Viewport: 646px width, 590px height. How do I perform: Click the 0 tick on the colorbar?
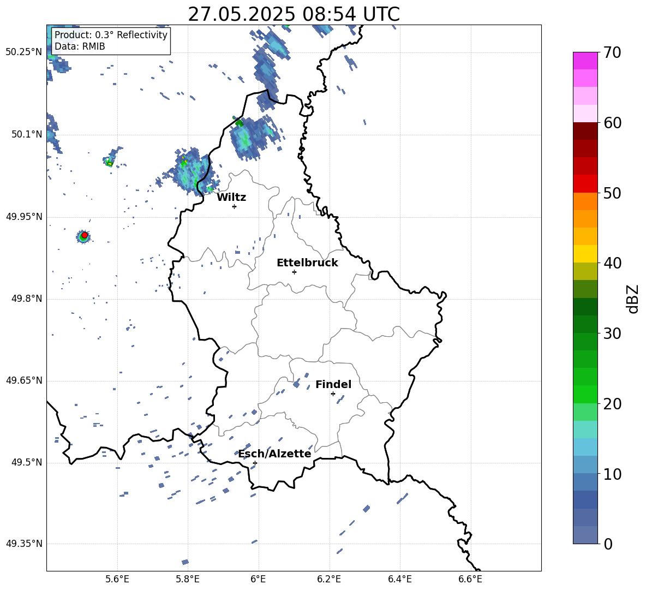[x=608, y=544]
